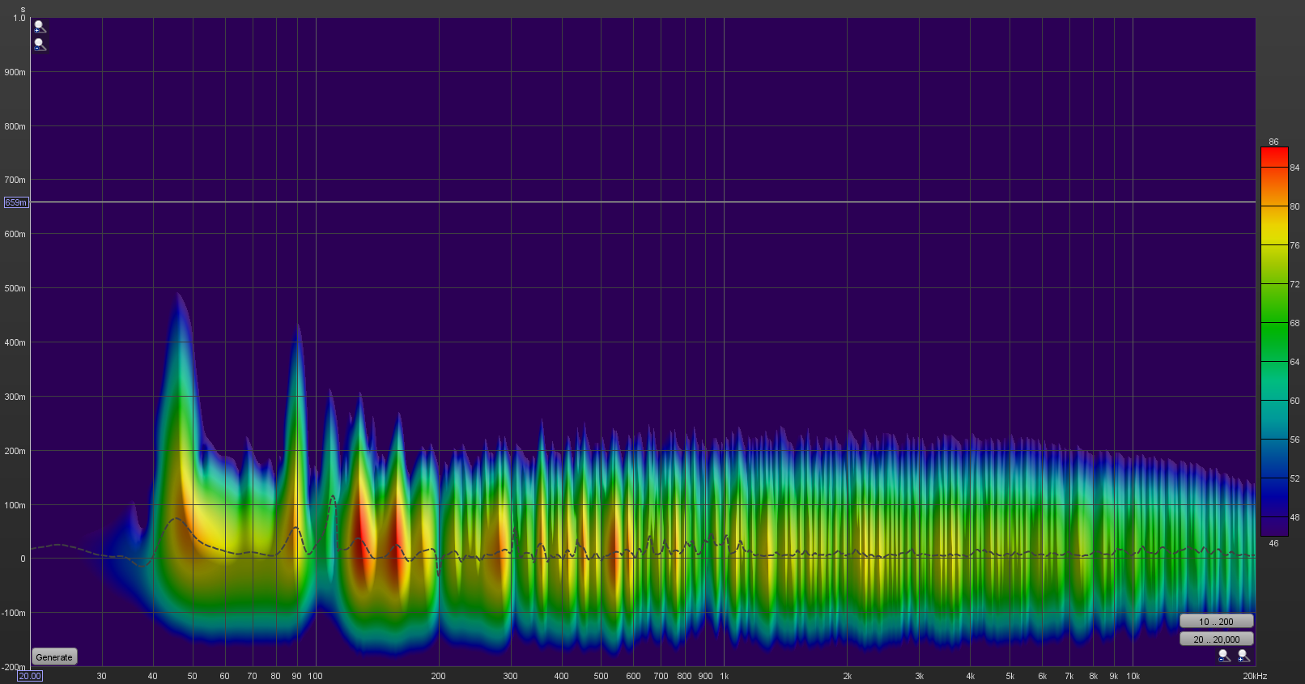The width and height of the screenshot is (1305, 684).
Task: Click the red top of the colour scale
Action: tap(1273, 154)
